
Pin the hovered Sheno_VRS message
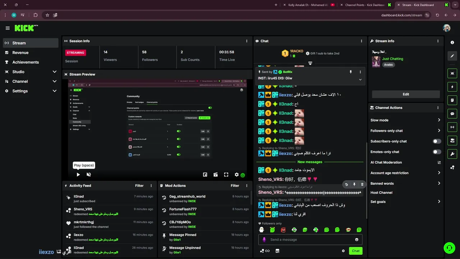pos(354,185)
